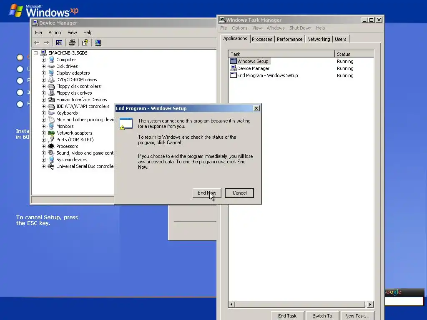Select the Keyboards icon
The height and width of the screenshot is (320, 427).
point(51,113)
